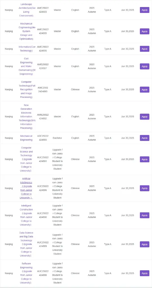Image resolution: width=152 pixels, height=288 pixels.
Task: Open New Generation Electronic Information Technology link
Action: click(26, 116)
